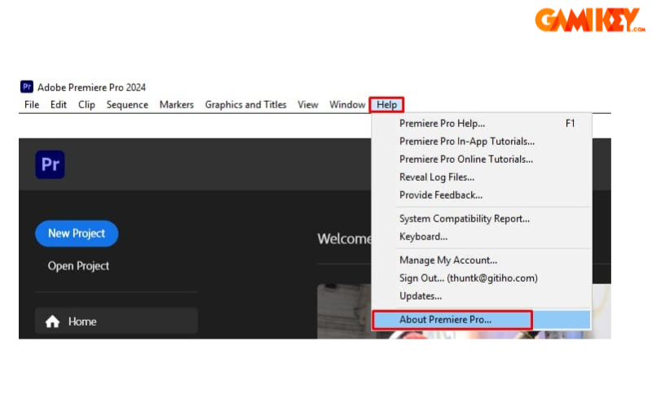Click the Open Project link

point(78,266)
